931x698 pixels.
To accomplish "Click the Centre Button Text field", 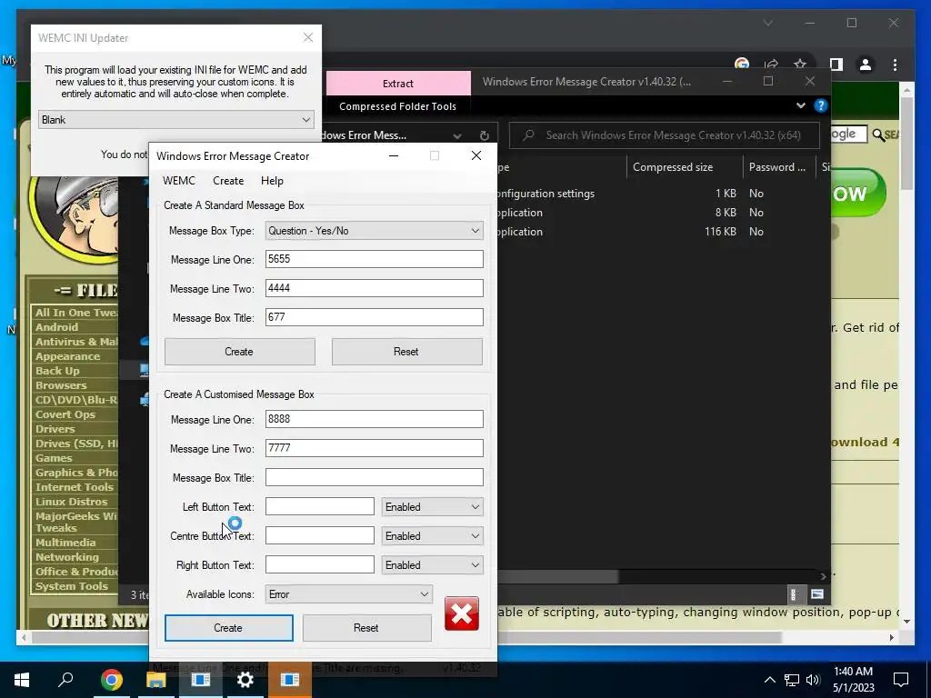I will (319, 535).
